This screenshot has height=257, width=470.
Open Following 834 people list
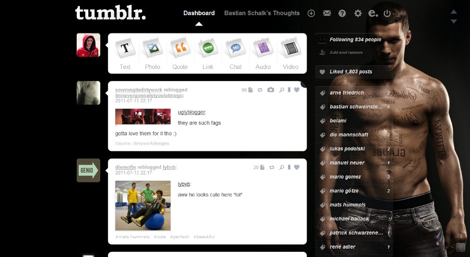tap(354, 40)
